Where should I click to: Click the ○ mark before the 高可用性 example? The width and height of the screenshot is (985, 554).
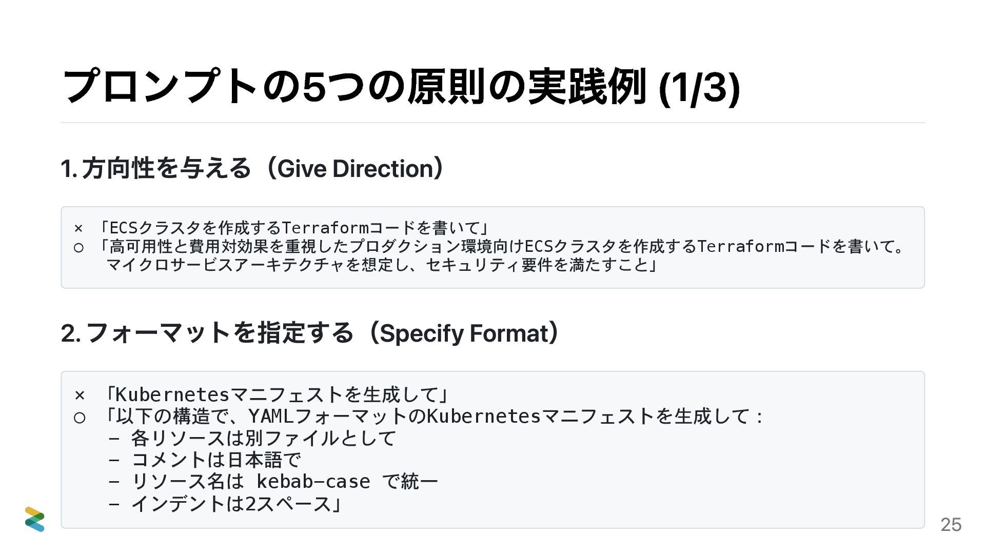[78, 248]
